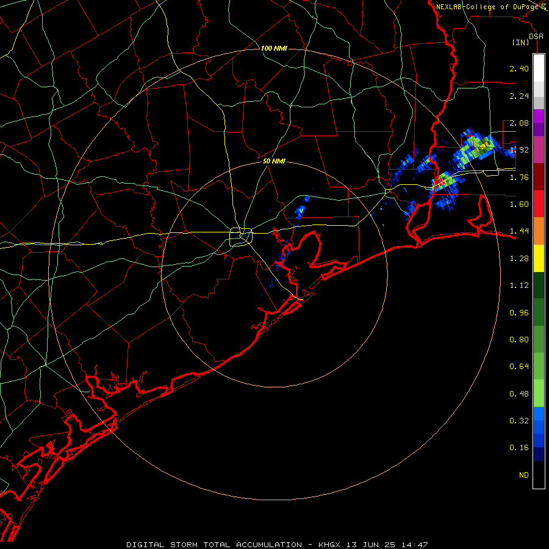This screenshot has width=549, height=549.
Task: Click the [IN] units label
Action: (x=521, y=42)
